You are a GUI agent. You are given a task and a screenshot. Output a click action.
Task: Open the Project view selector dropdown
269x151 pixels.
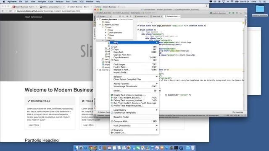(x=104, y=16)
